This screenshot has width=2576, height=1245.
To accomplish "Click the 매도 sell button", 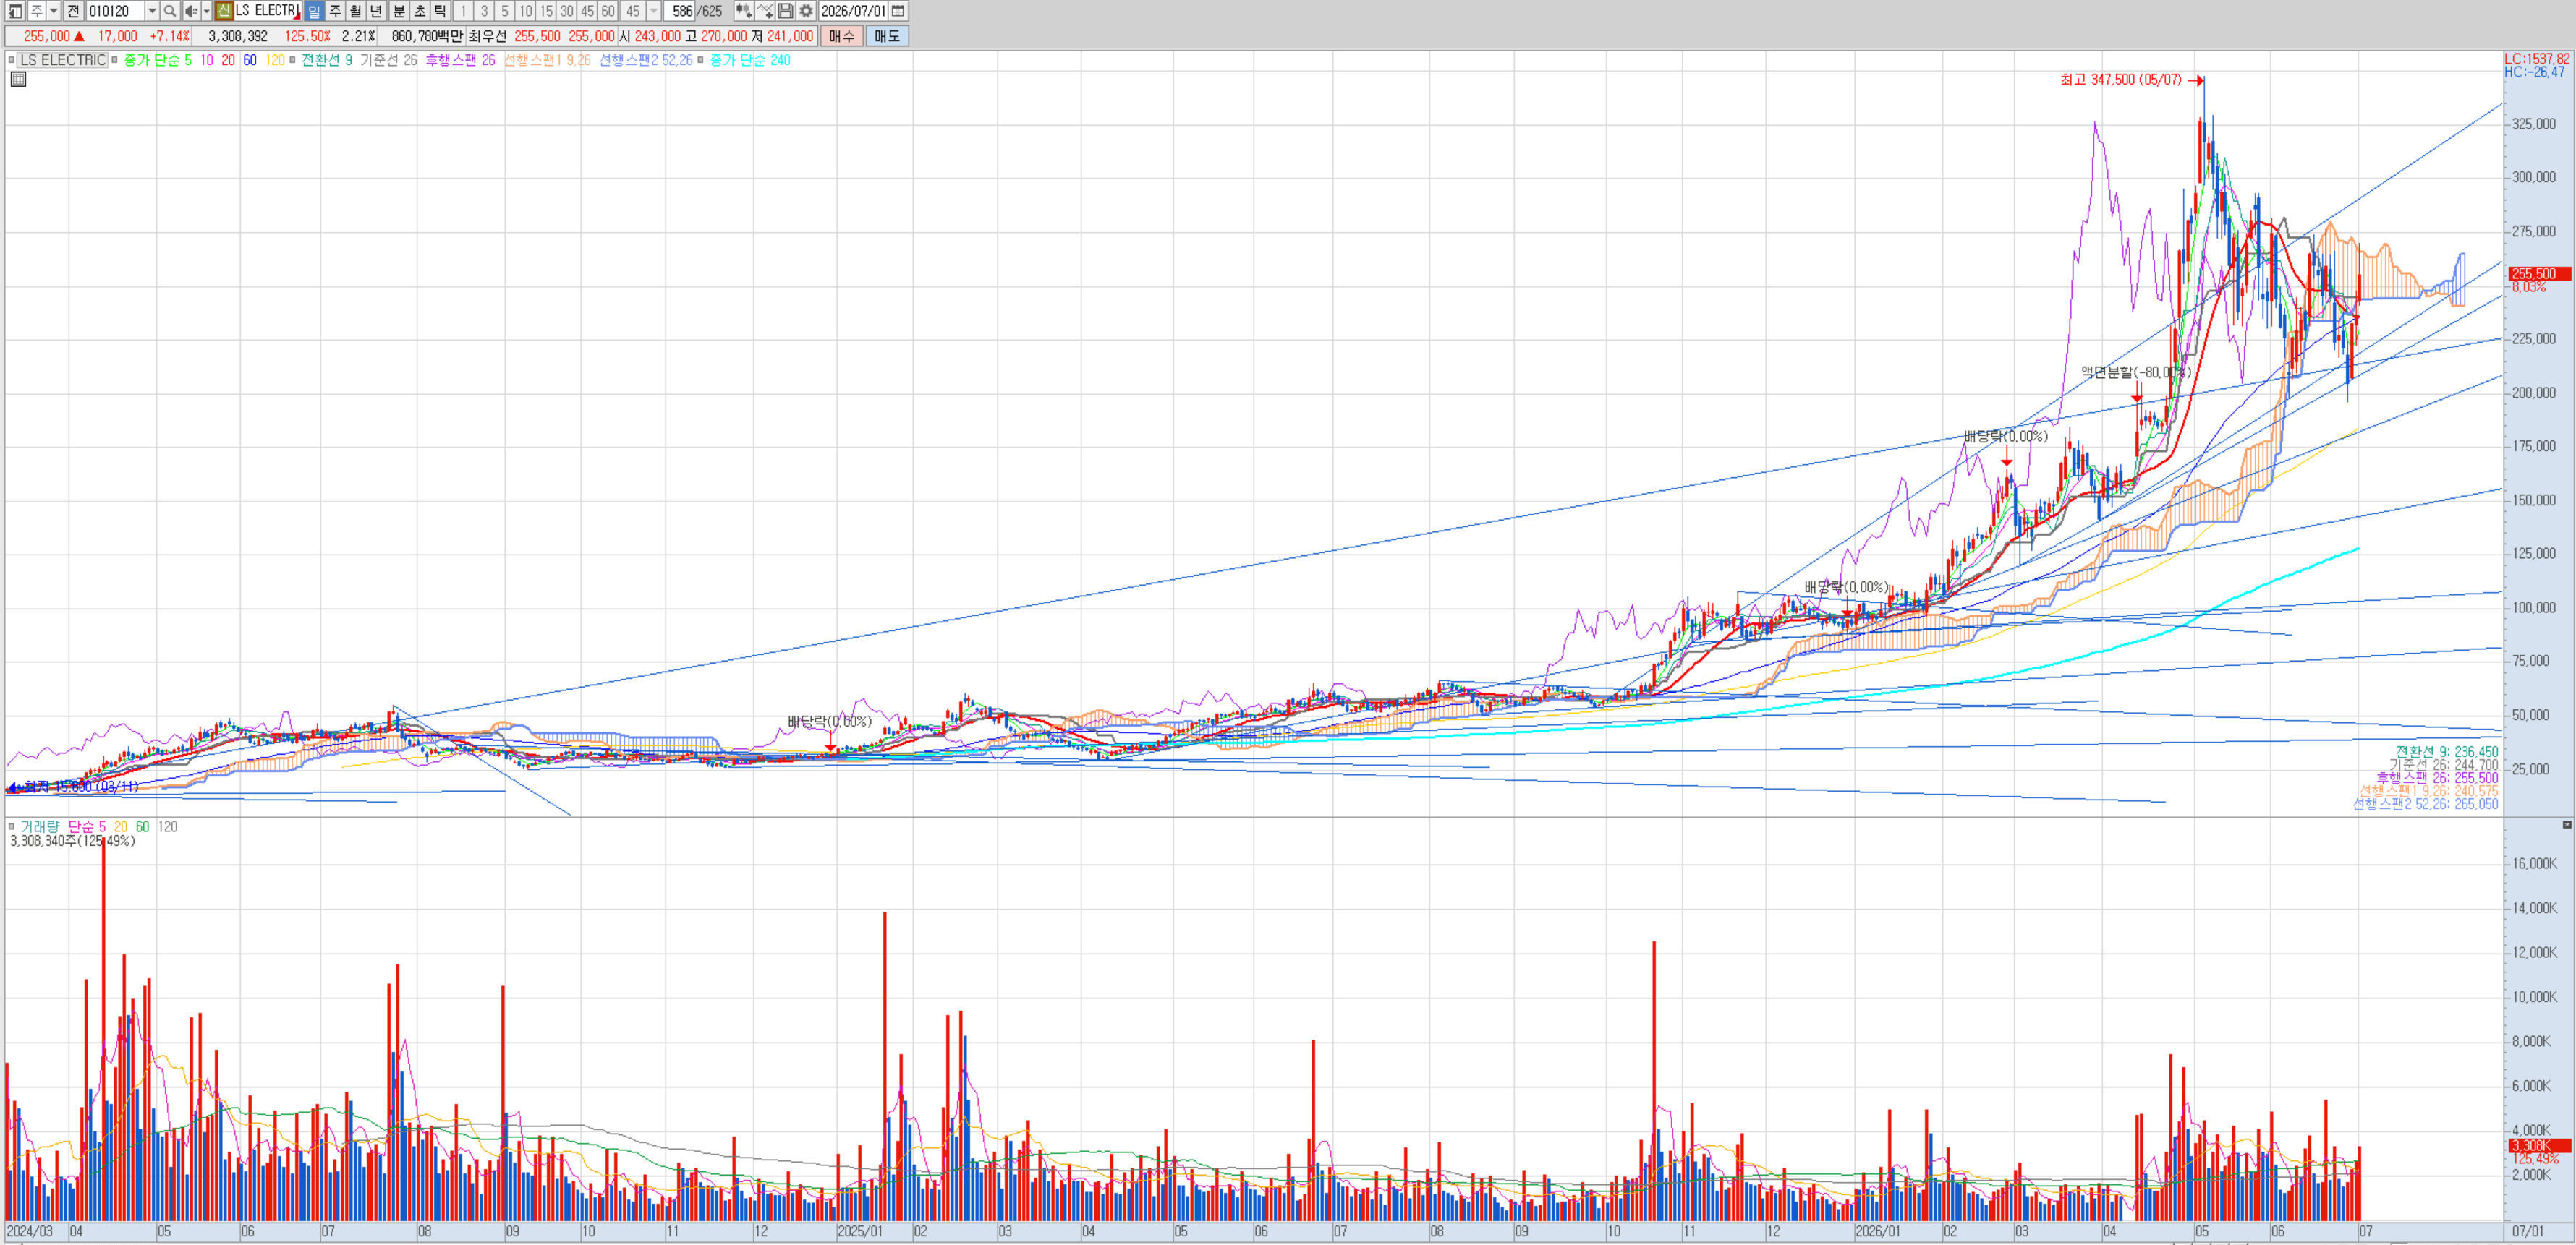I will click(887, 36).
